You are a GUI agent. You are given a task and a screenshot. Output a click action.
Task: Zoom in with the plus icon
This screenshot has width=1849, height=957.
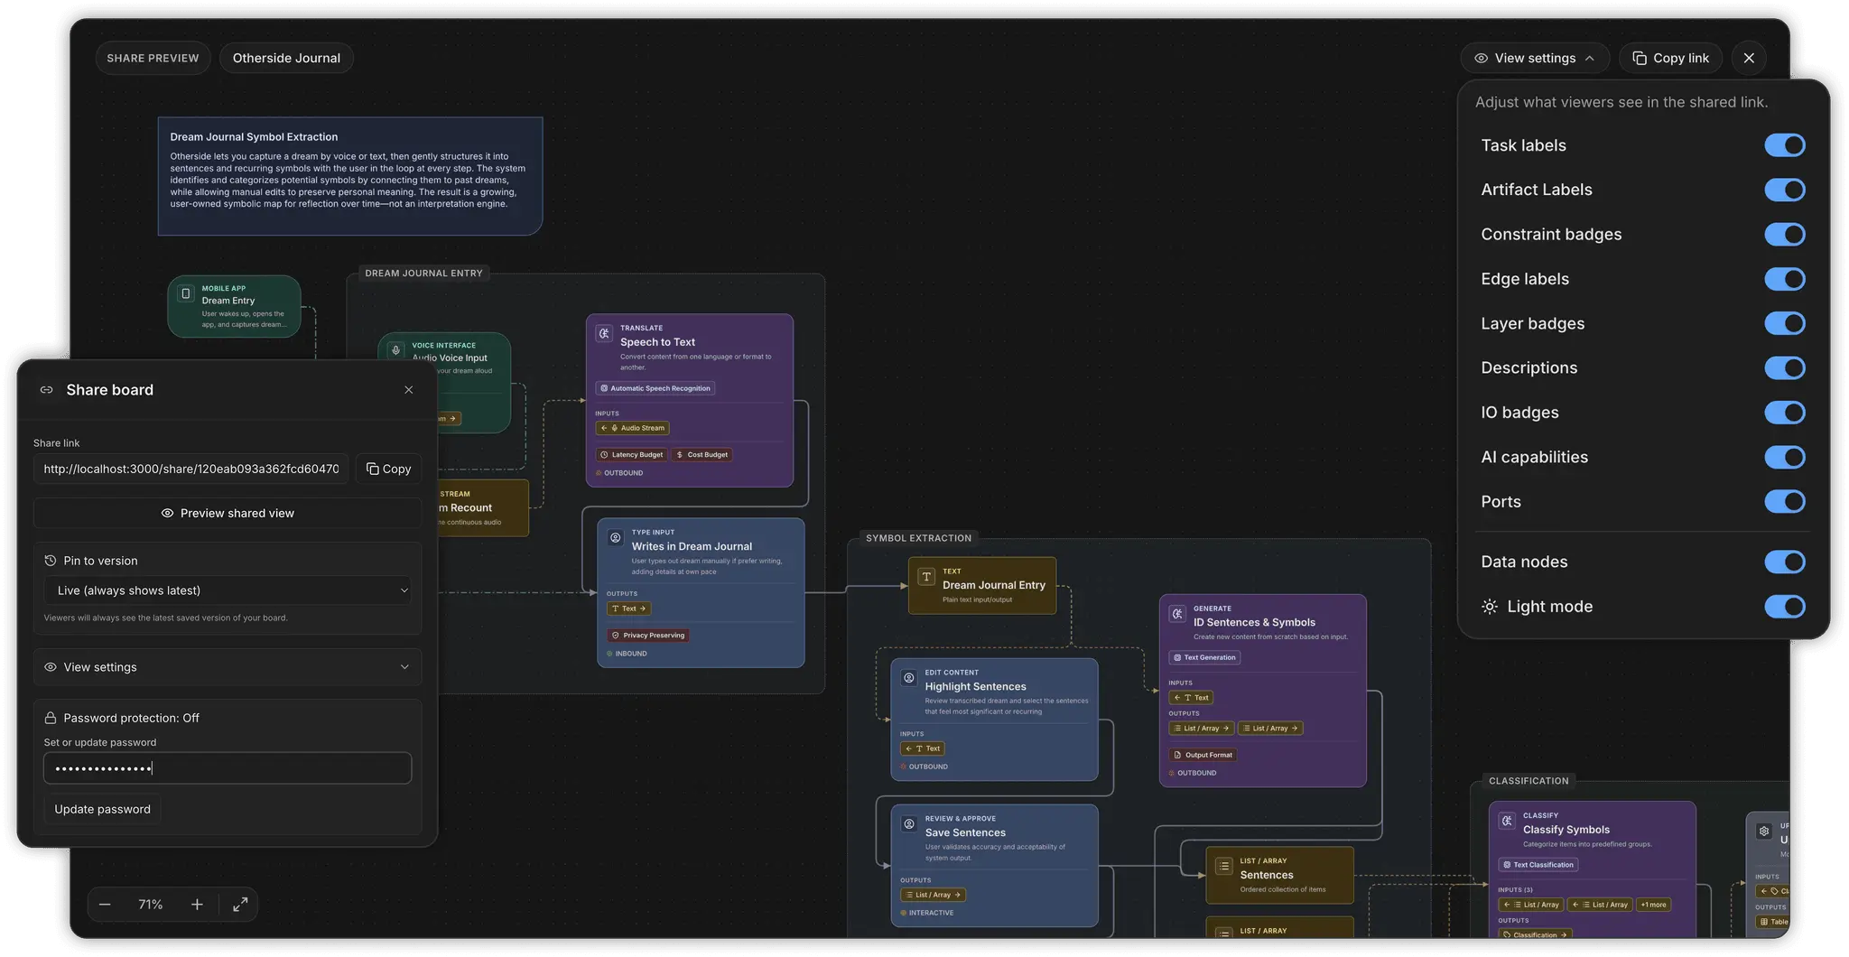pyautogui.click(x=197, y=905)
